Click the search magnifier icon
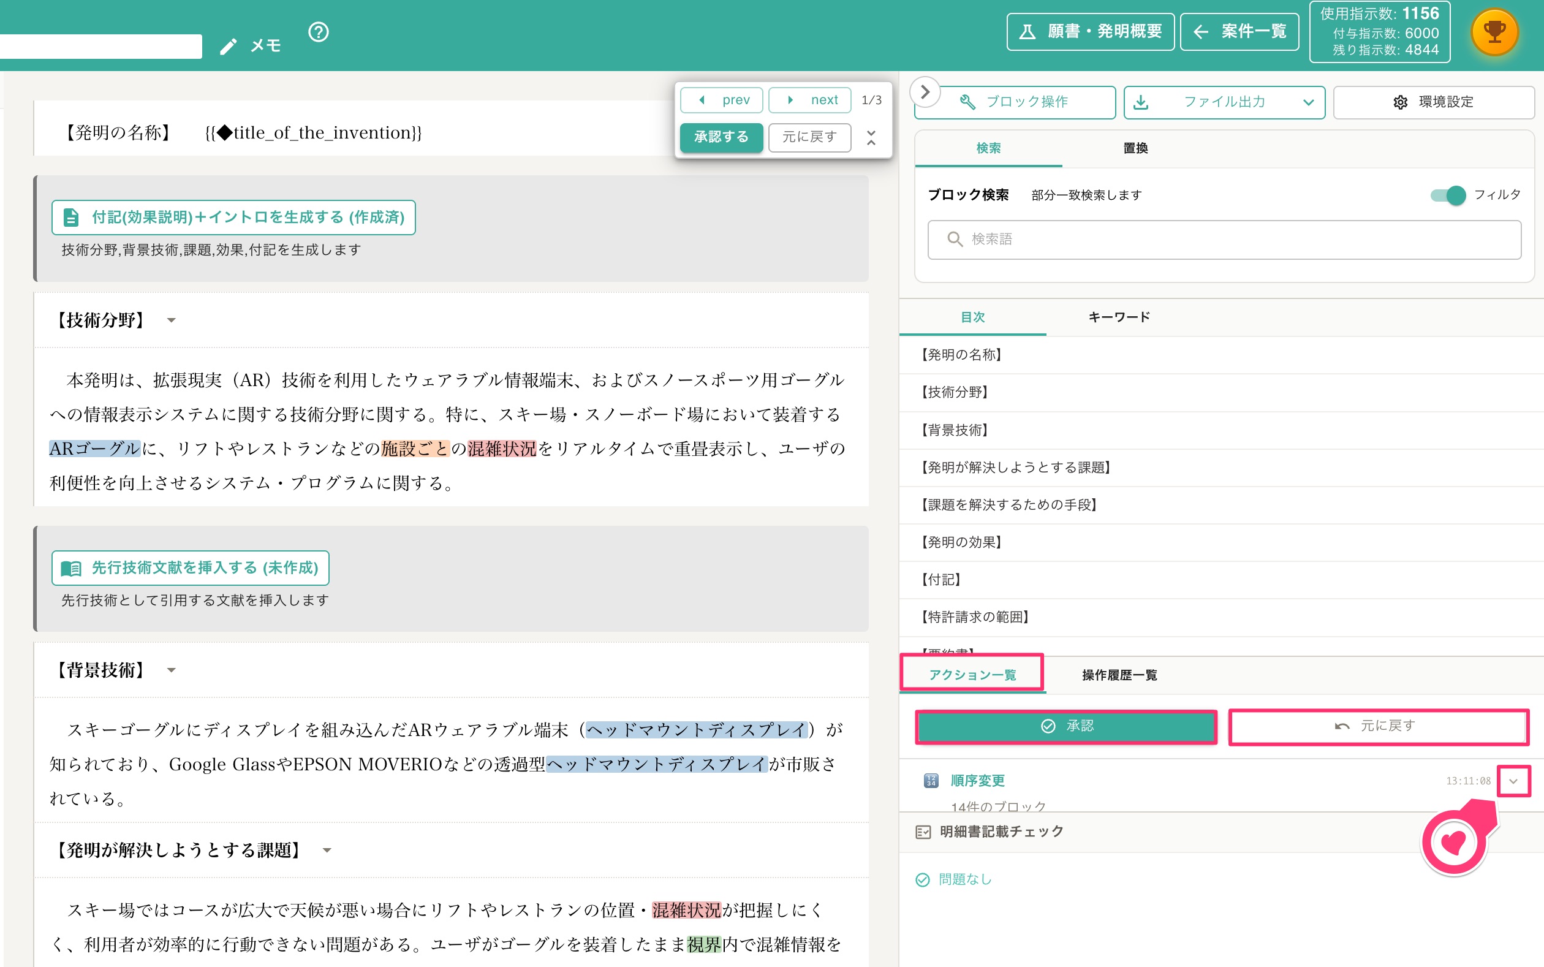This screenshot has height=967, width=1544. 955,239
